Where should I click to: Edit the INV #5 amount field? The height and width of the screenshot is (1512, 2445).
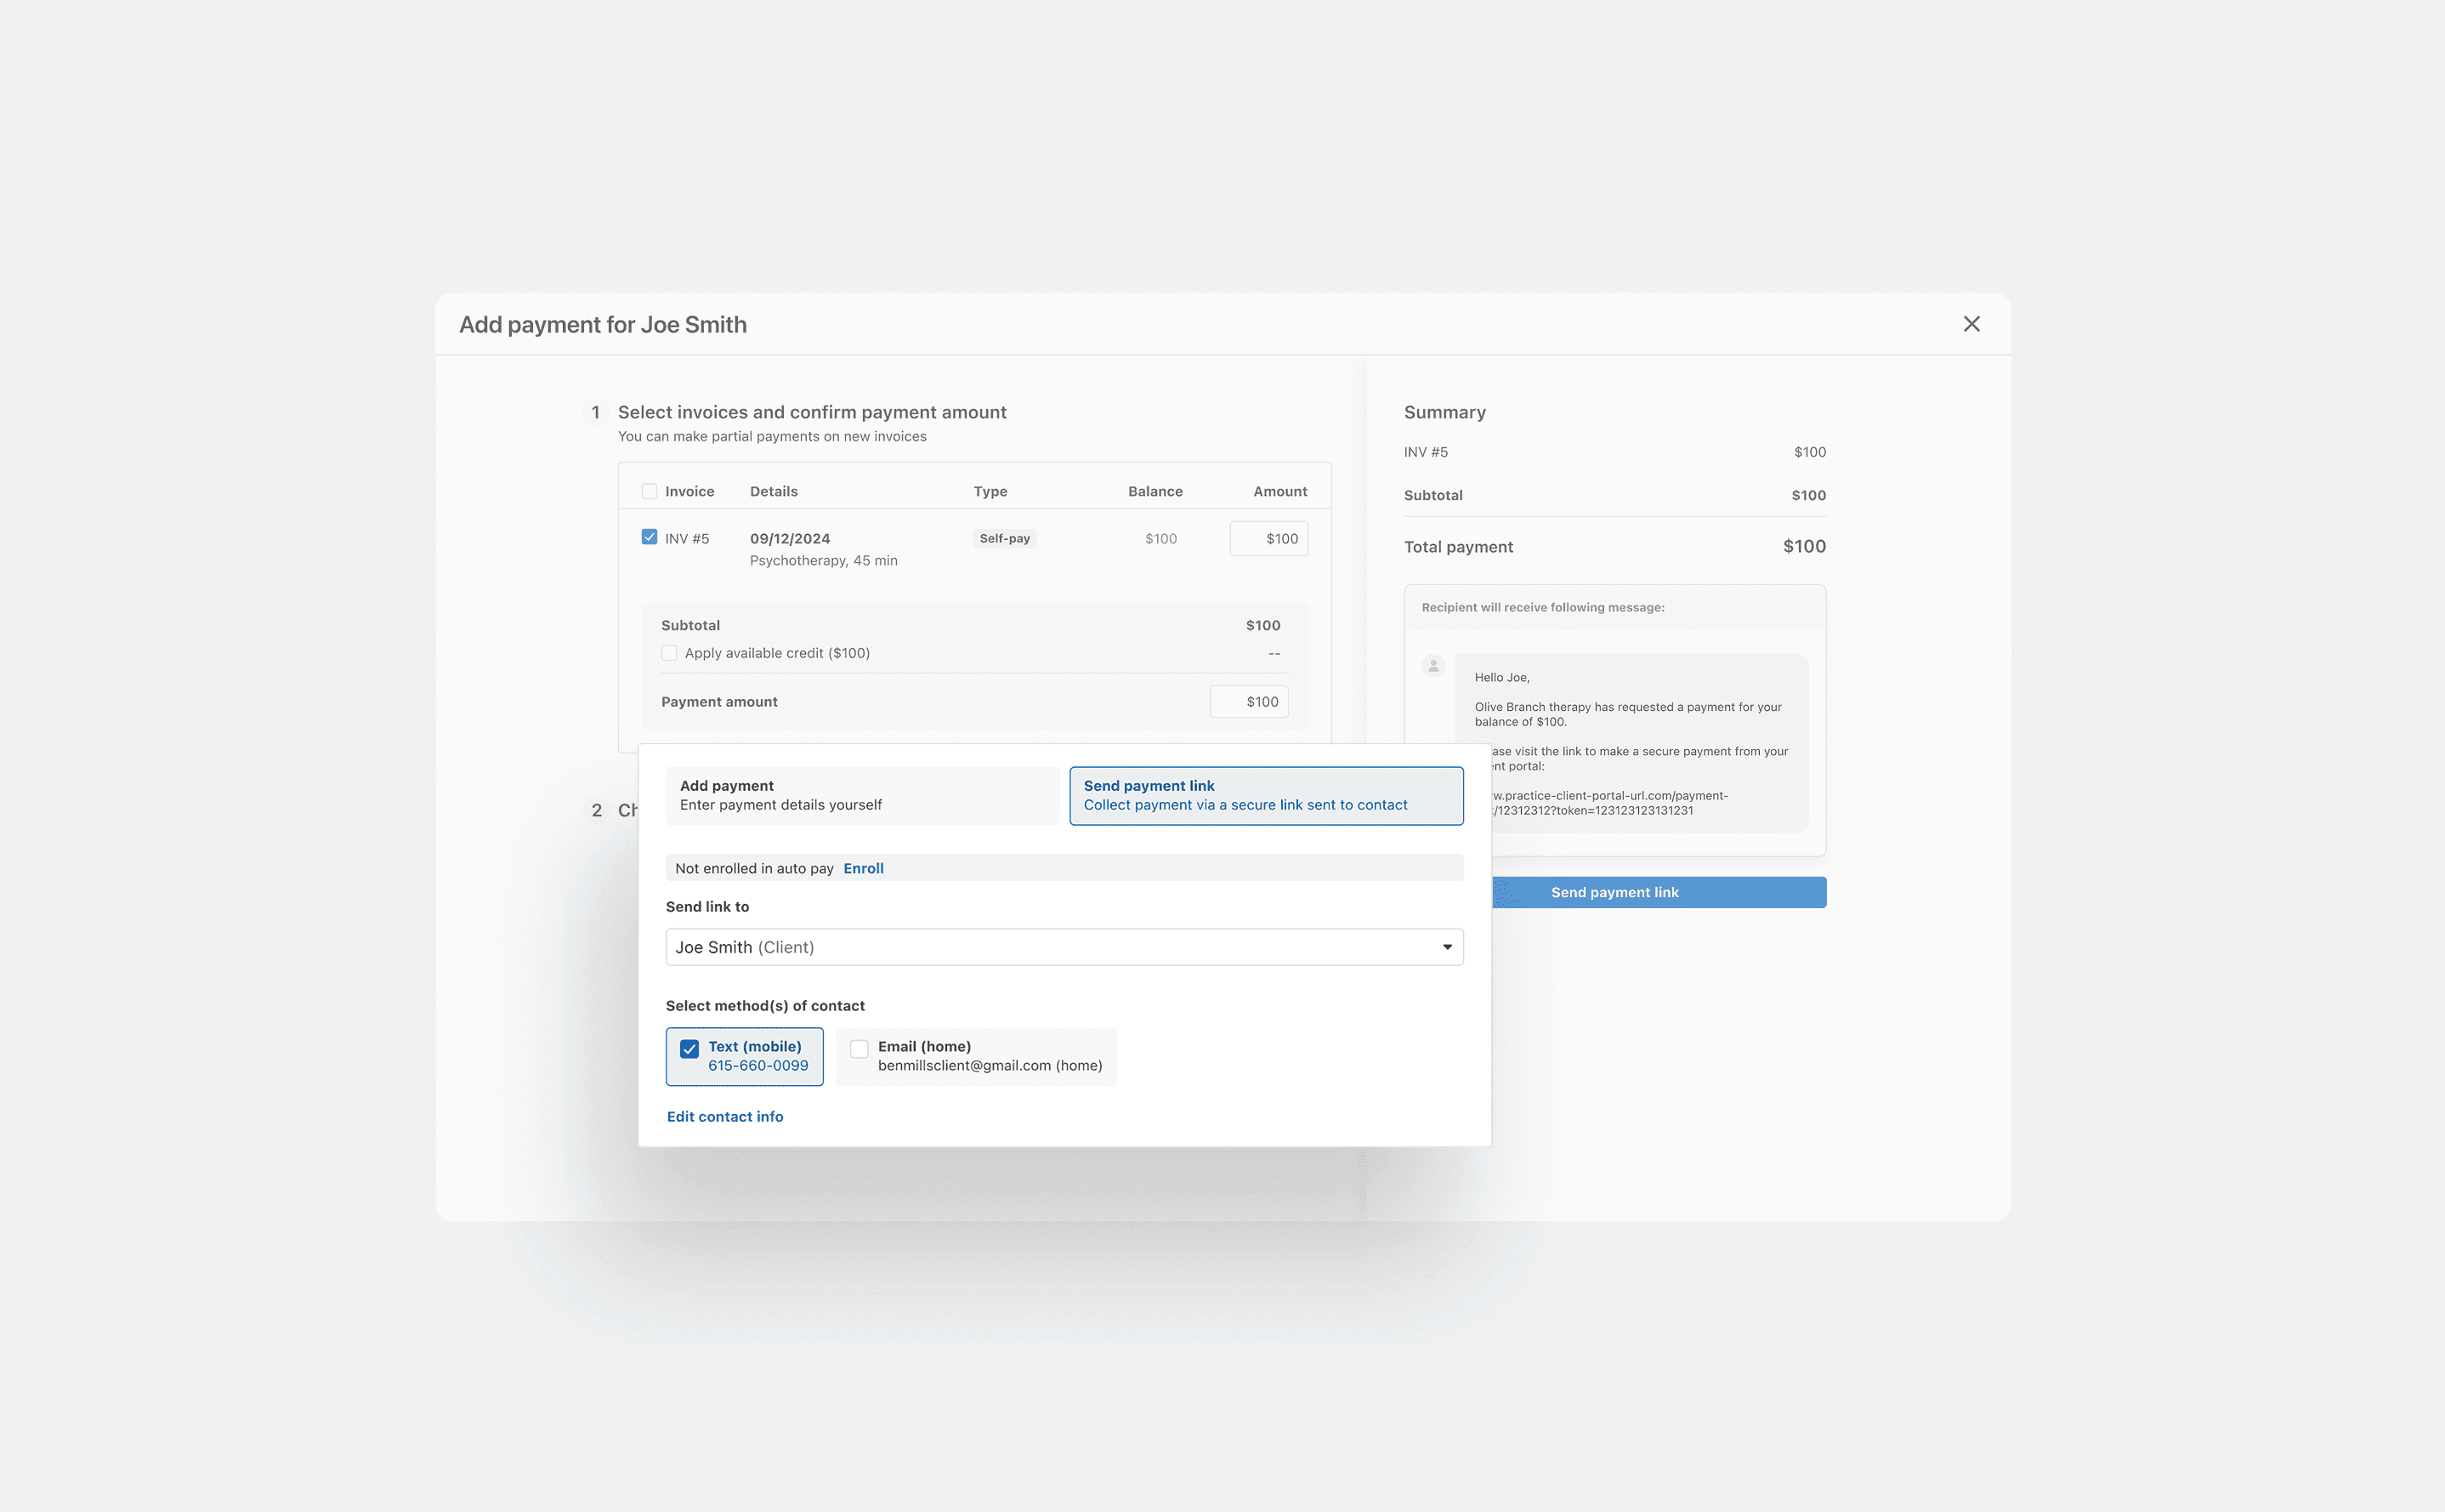coord(1268,539)
